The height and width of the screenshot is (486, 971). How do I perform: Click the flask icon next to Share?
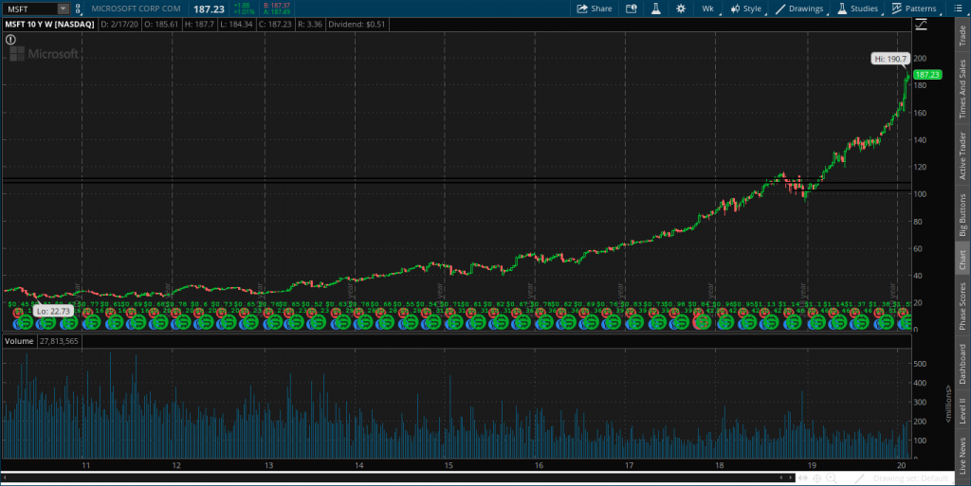(656, 9)
